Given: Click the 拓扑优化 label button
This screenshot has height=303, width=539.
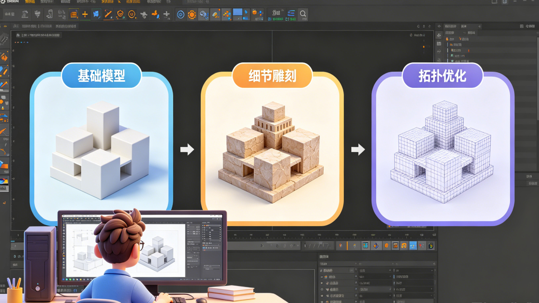Looking at the screenshot, I should pos(442,76).
